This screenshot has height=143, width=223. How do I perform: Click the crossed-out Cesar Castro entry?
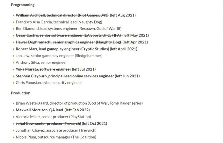[68, 36]
